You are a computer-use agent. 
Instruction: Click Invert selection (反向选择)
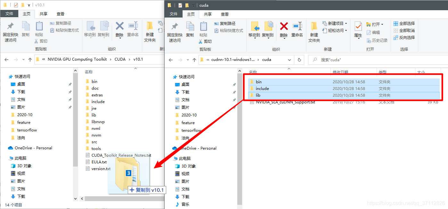(x=404, y=38)
